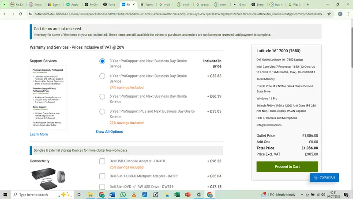Image resolution: width=353 pixels, height=199 pixels.
Task: Switch to the 'Typing' tab
Action: [146, 4]
